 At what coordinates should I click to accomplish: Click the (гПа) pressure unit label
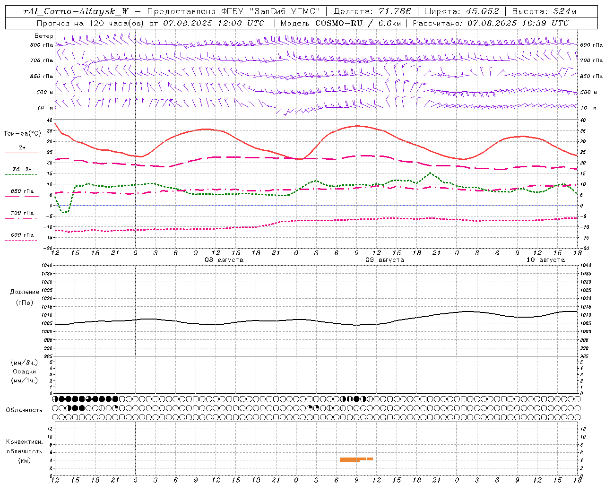point(25,303)
